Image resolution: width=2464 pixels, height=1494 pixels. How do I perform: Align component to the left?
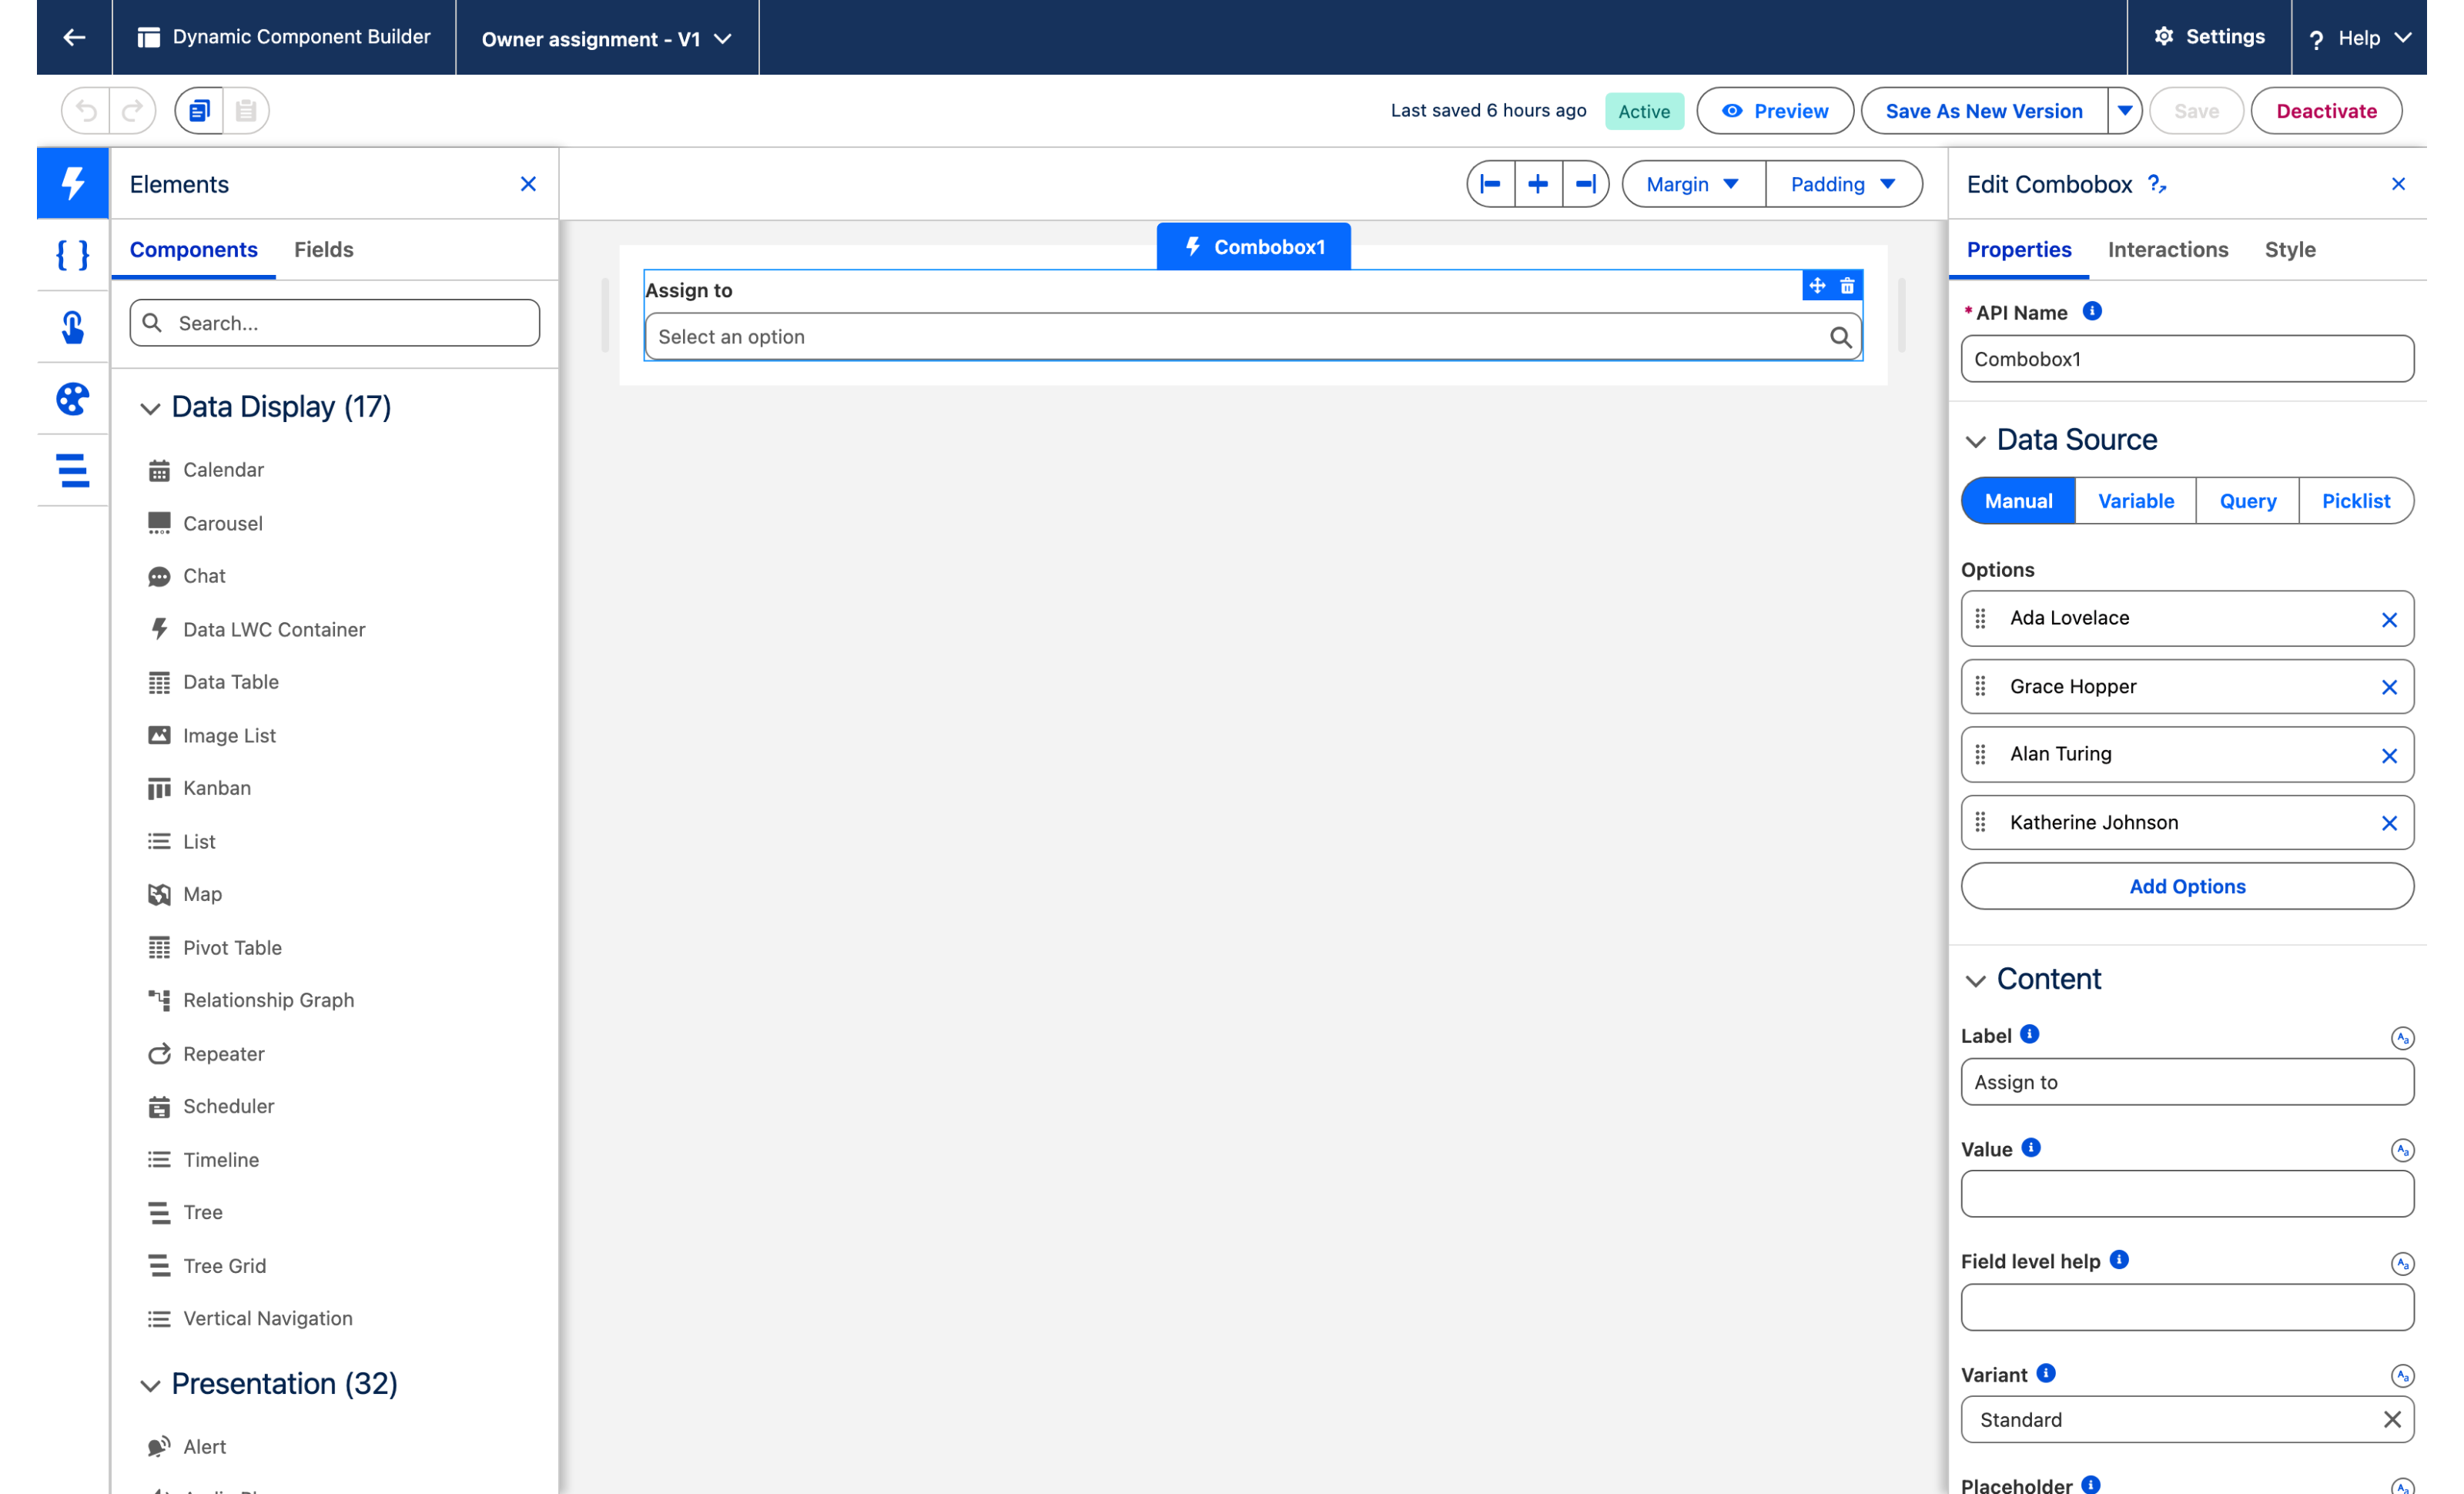click(x=1490, y=184)
